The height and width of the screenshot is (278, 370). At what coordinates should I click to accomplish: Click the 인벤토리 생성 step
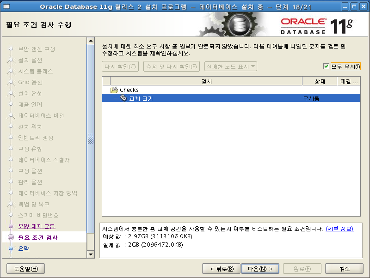[x=36, y=138]
